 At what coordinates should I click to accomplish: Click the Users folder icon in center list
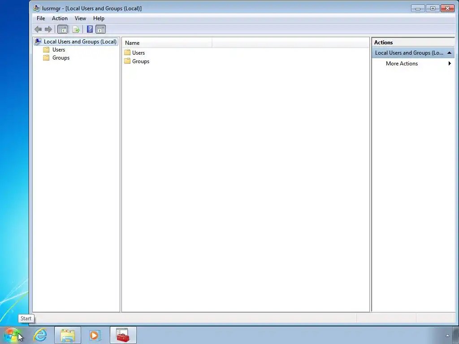point(127,52)
